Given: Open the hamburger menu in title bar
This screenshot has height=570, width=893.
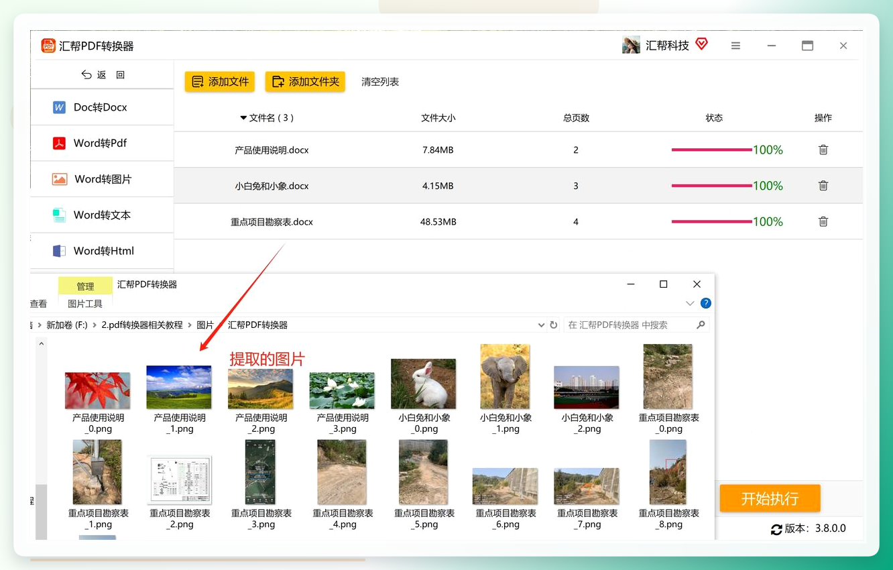Looking at the screenshot, I should tap(735, 46).
